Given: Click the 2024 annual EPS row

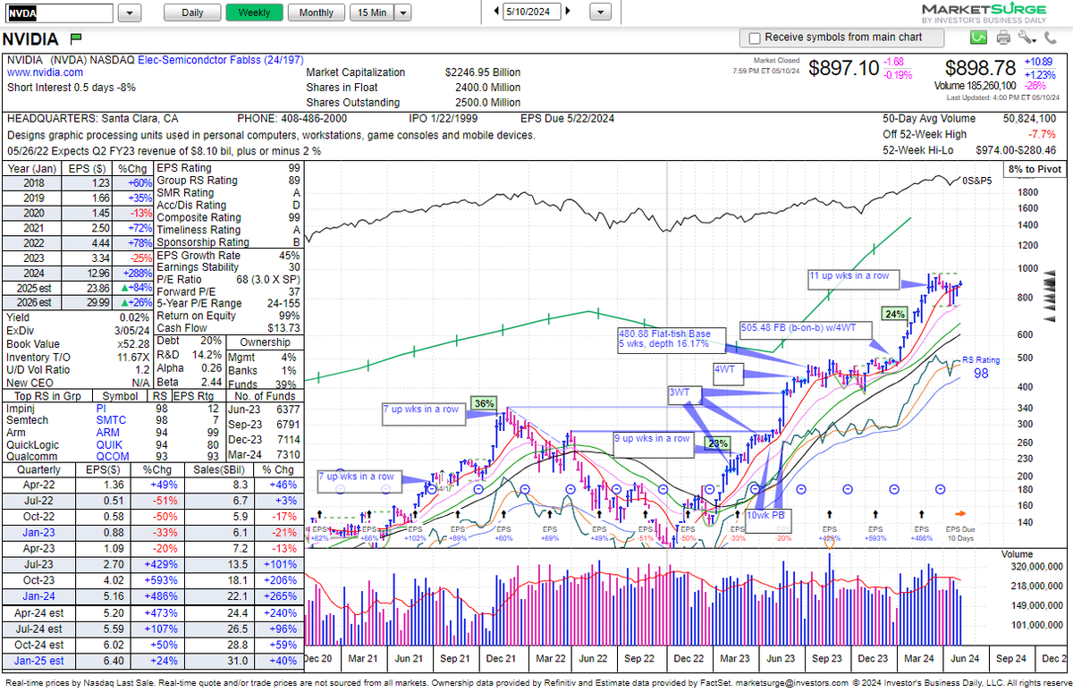Looking at the screenshot, I should point(77,273).
